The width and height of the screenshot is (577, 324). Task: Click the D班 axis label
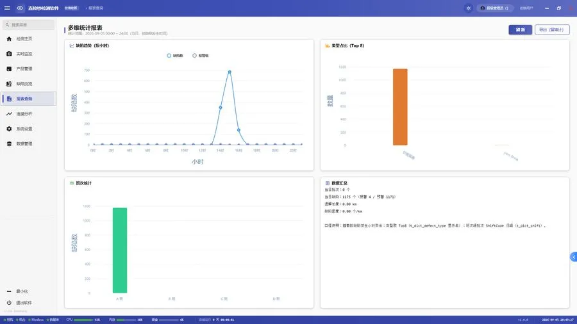click(276, 299)
